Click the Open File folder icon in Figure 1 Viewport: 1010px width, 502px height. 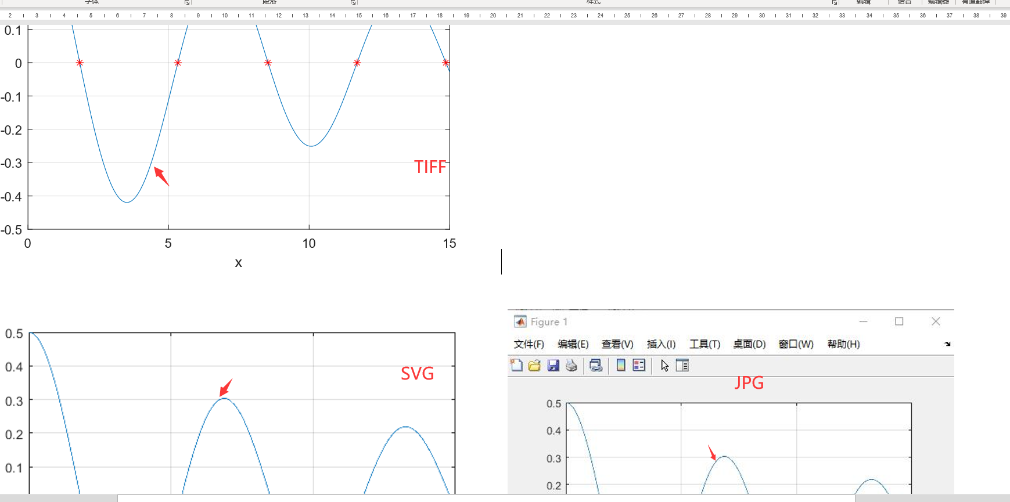coord(534,365)
